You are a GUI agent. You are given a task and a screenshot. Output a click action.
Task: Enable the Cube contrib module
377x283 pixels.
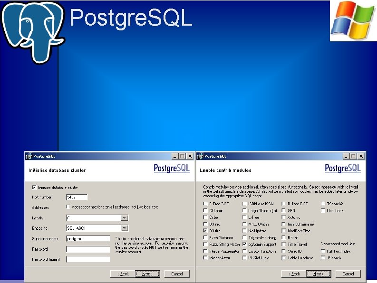tap(205, 217)
